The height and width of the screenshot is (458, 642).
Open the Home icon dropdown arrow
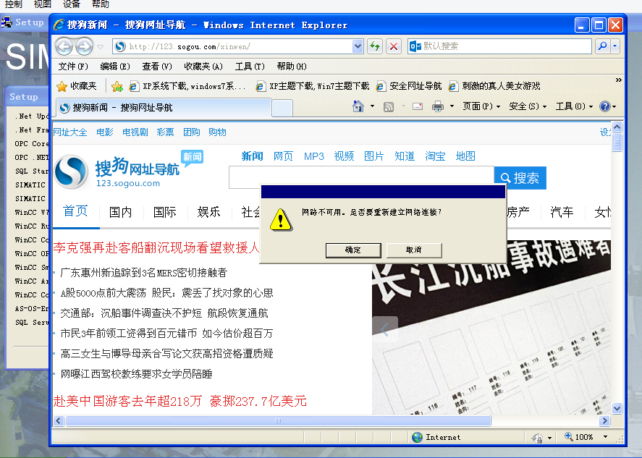tap(372, 106)
